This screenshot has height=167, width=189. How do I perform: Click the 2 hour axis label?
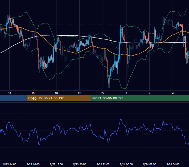coord(150,93)
